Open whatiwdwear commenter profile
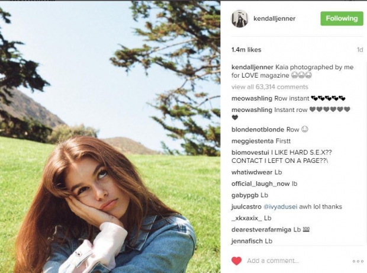 coord(252,172)
